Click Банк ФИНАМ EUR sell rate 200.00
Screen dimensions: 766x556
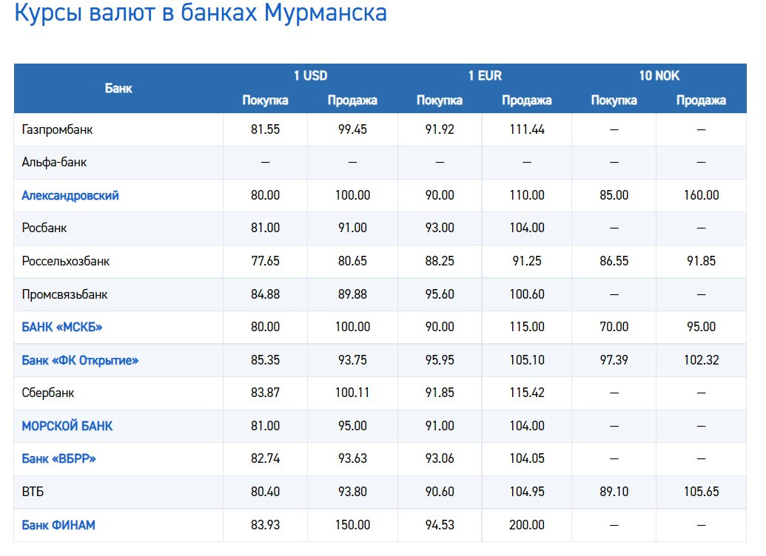tap(527, 525)
